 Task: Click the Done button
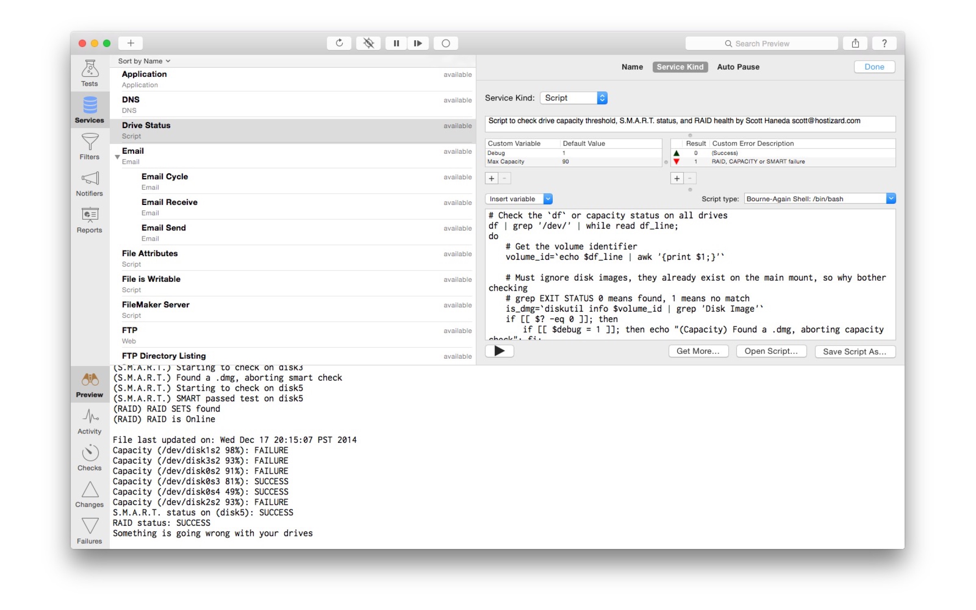tap(874, 67)
